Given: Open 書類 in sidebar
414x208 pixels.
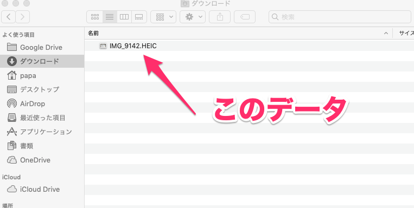Looking at the screenshot, I should (42, 146).
